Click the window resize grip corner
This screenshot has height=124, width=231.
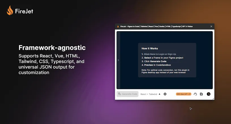213,99
